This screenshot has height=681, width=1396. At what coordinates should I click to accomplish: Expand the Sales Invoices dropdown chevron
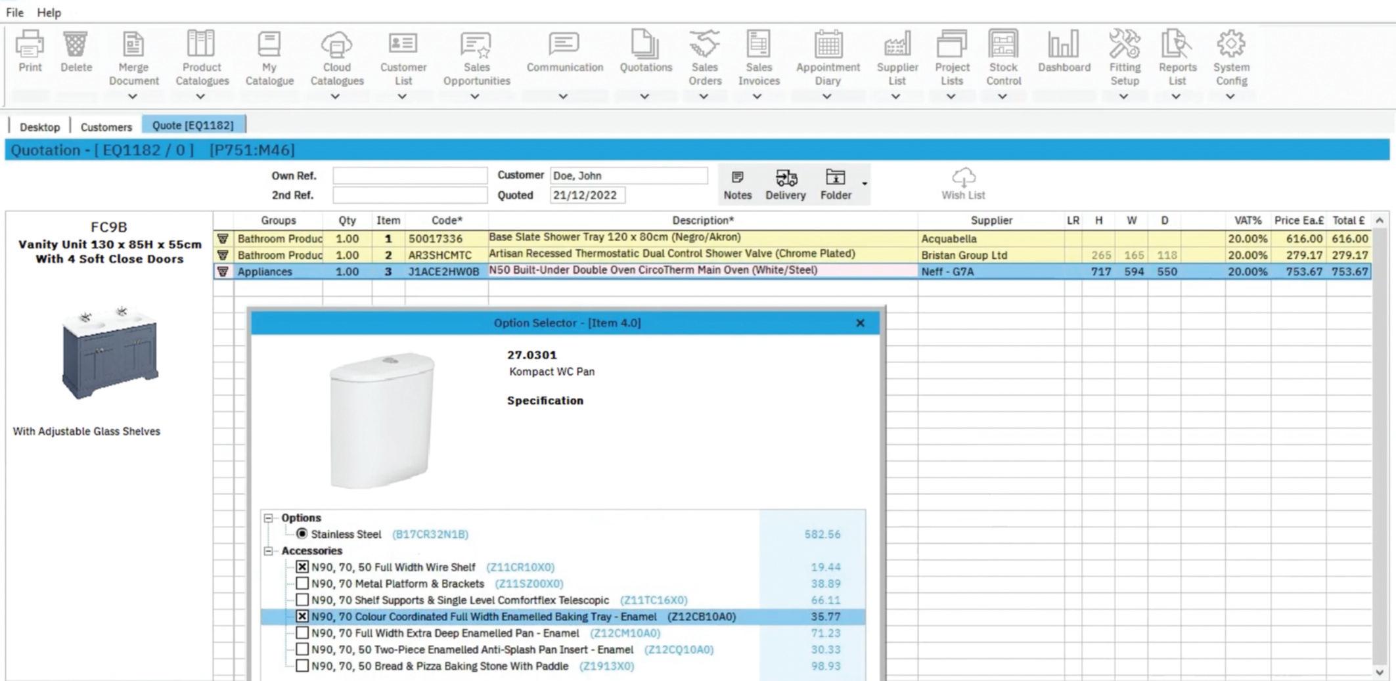[757, 97]
